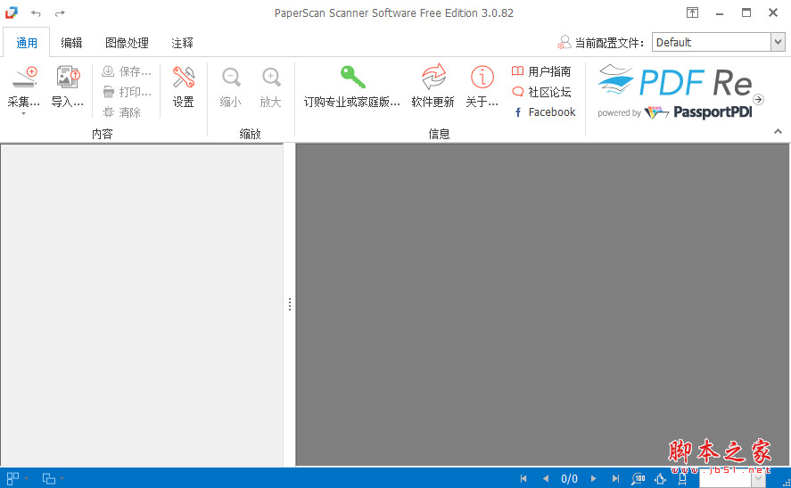Click the 0/0 page counter
The width and height of the screenshot is (791, 488).
569,478
